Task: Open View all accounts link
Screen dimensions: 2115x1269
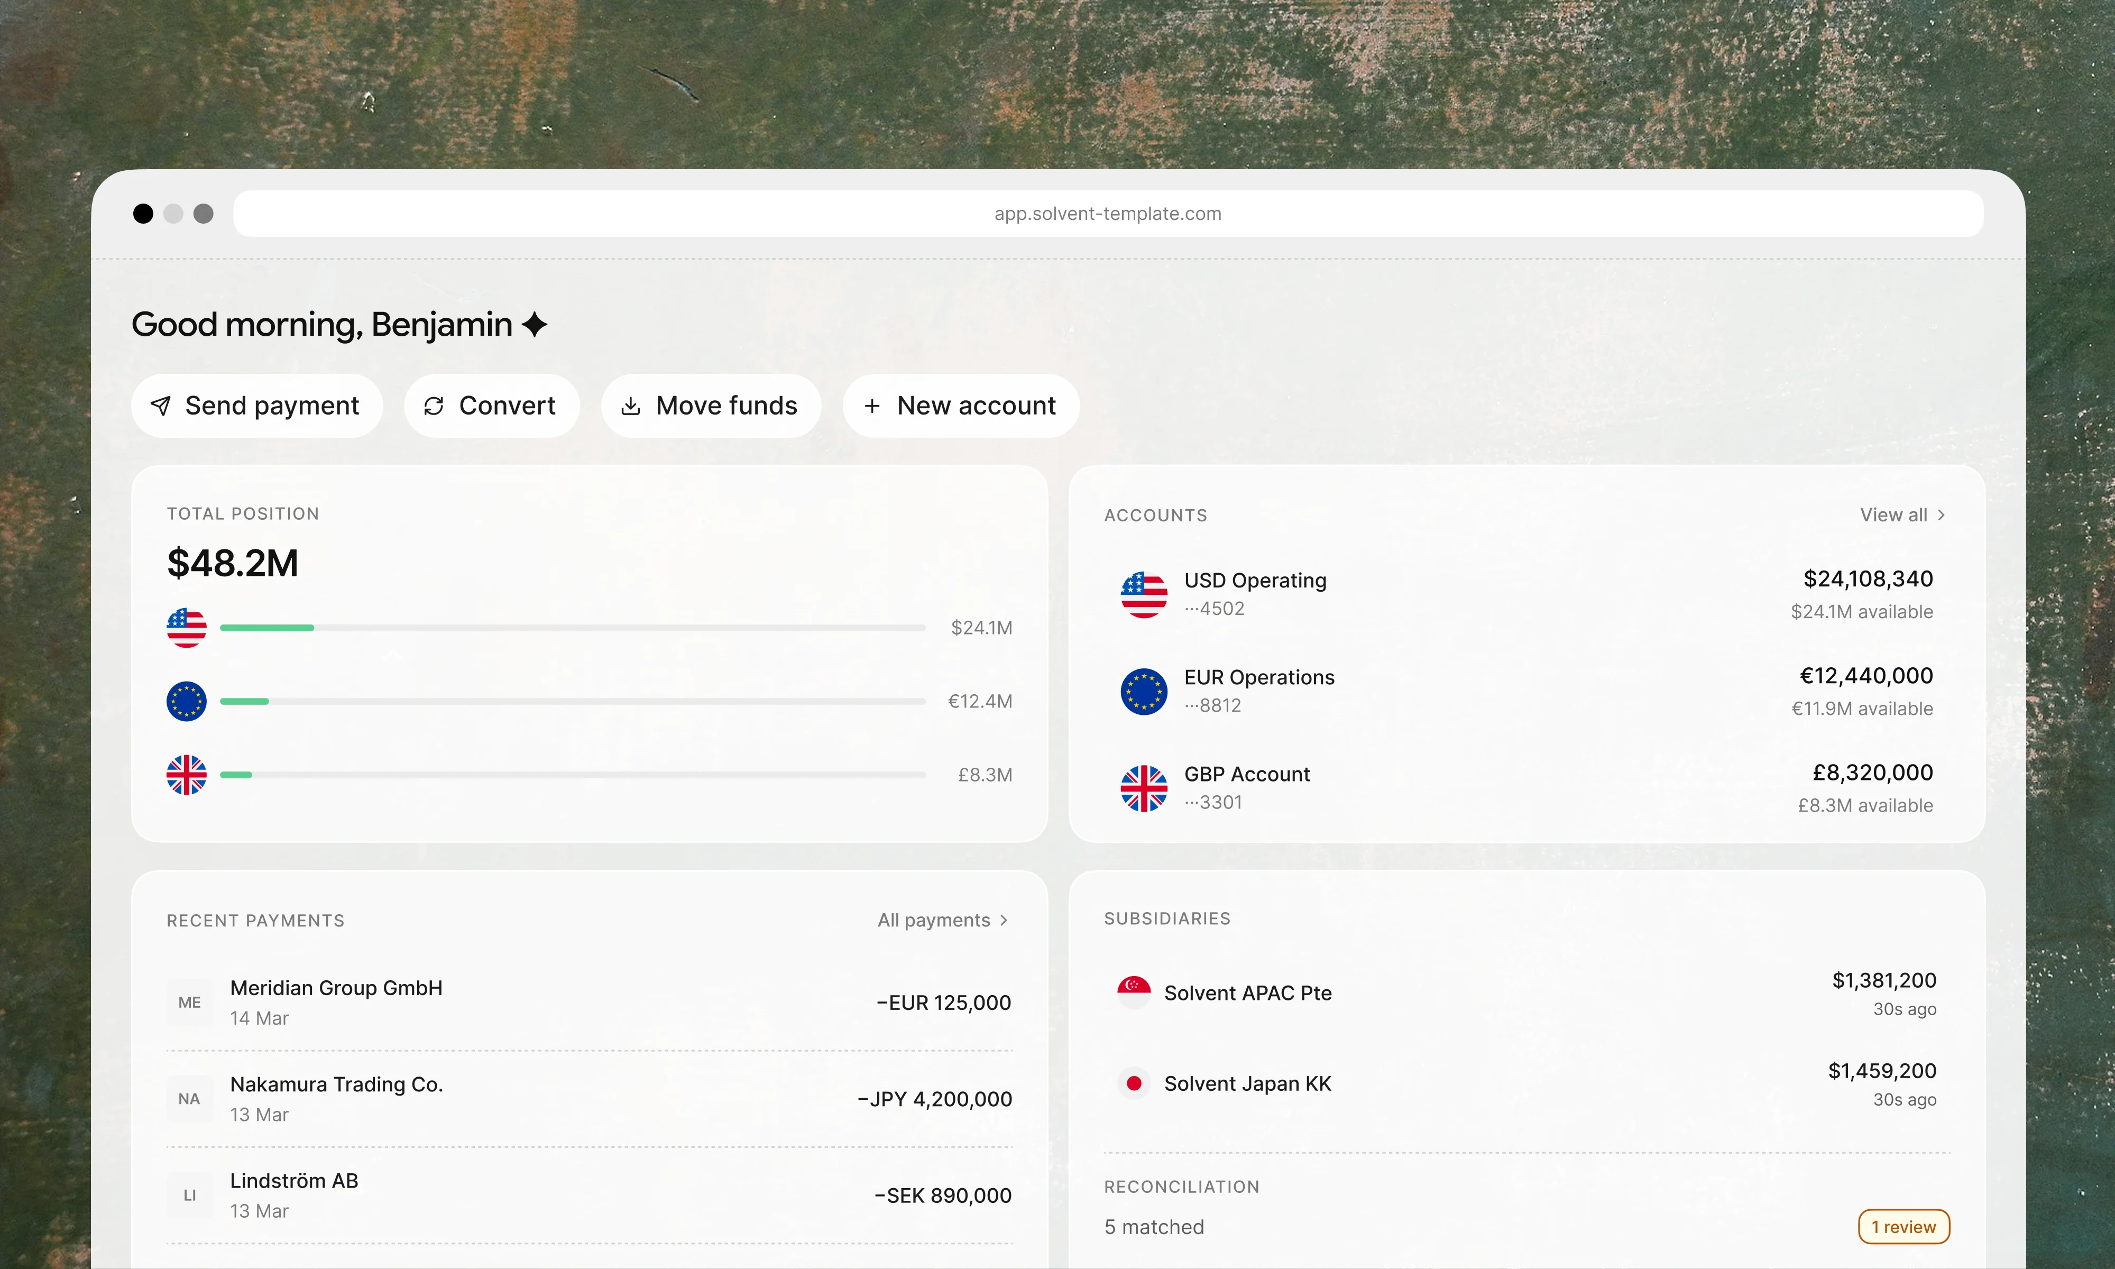Action: coord(1903,515)
